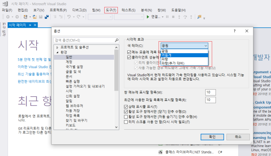Toggle the 리치 클라이언트 checkbox
The image size is (271, 156).
(136, 63)
